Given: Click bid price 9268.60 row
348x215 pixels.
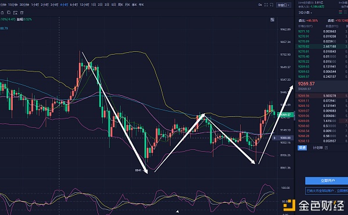Looking at the screenshot, I should (321, 126).
